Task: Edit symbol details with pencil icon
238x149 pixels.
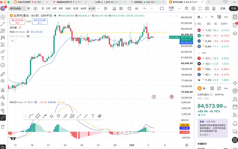Action: (x=219, y=88)
